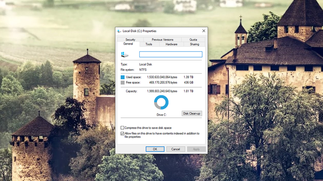The height and width of the screenshot is (181, 323).
Task: Click the greyed Apply button
Action: pos(196,149)
